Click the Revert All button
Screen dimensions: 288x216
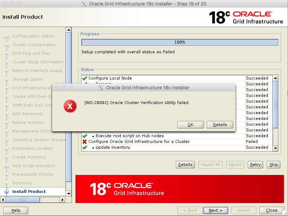210,165
